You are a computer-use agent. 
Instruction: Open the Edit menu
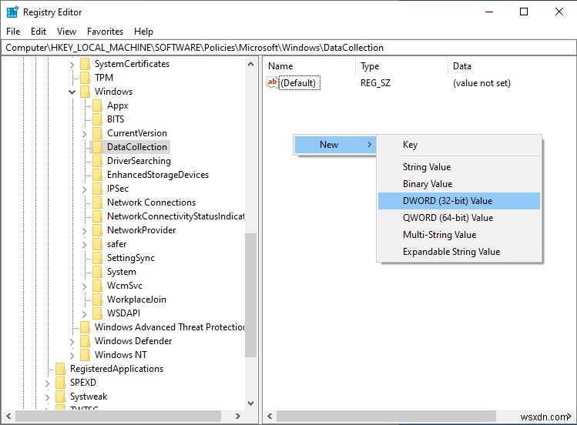point(39,32)
